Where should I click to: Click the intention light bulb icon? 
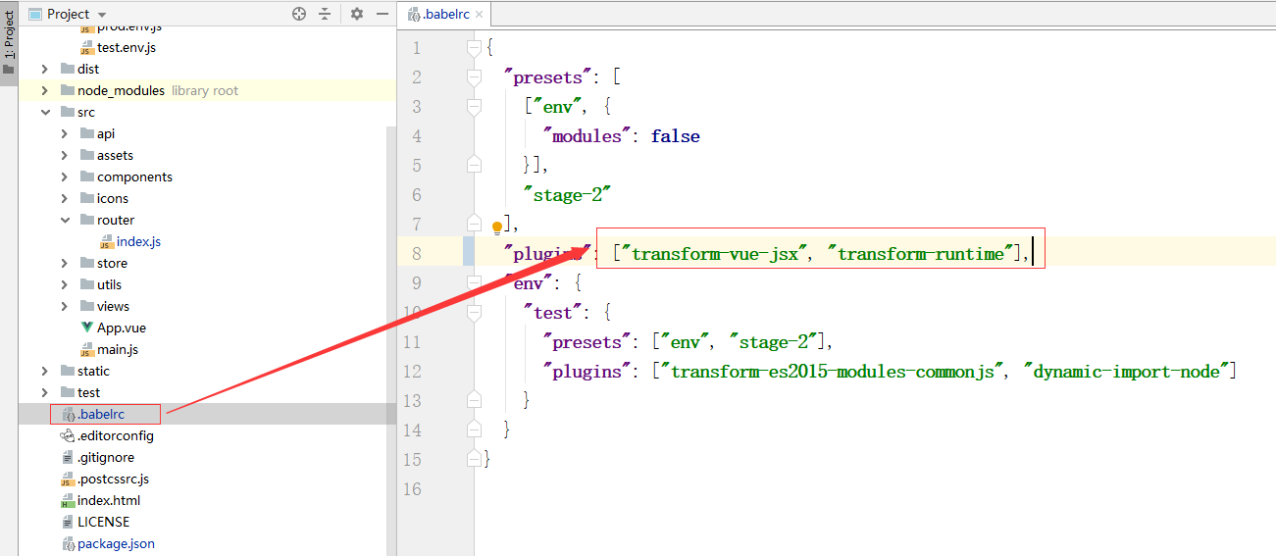[x=497, y=228]
